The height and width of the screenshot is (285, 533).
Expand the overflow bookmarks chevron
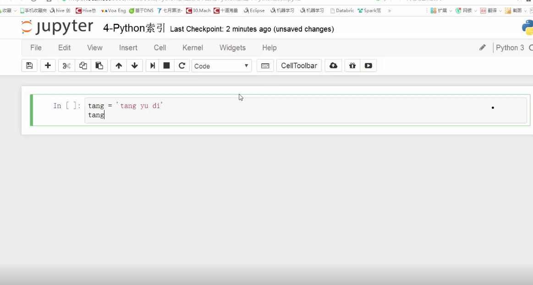point(389,11)
